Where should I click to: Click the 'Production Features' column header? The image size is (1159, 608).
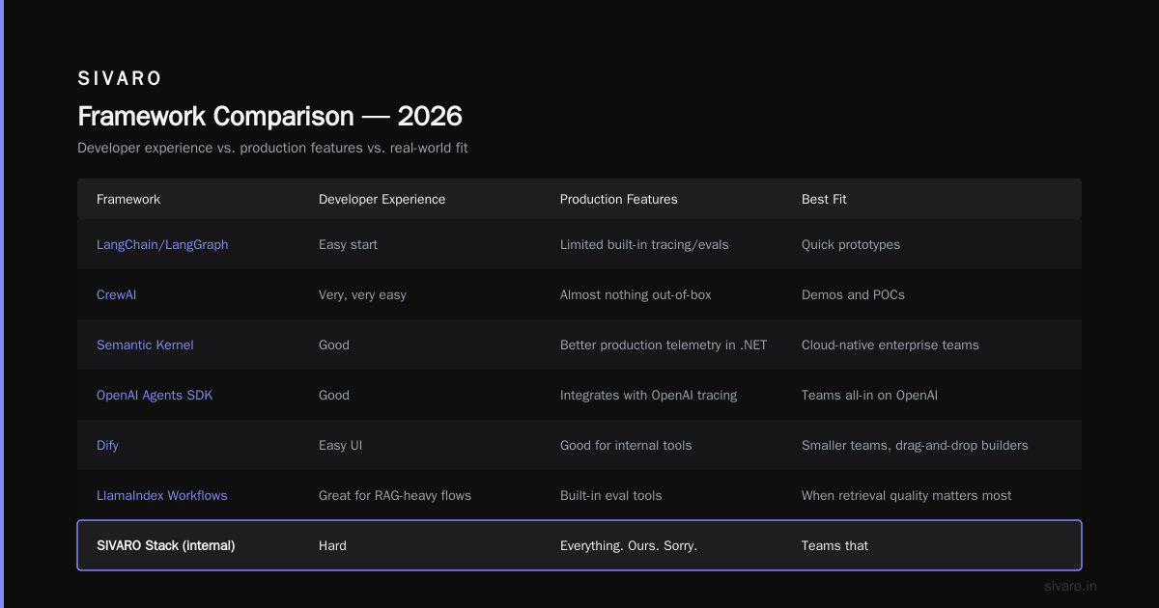[619, 199]
